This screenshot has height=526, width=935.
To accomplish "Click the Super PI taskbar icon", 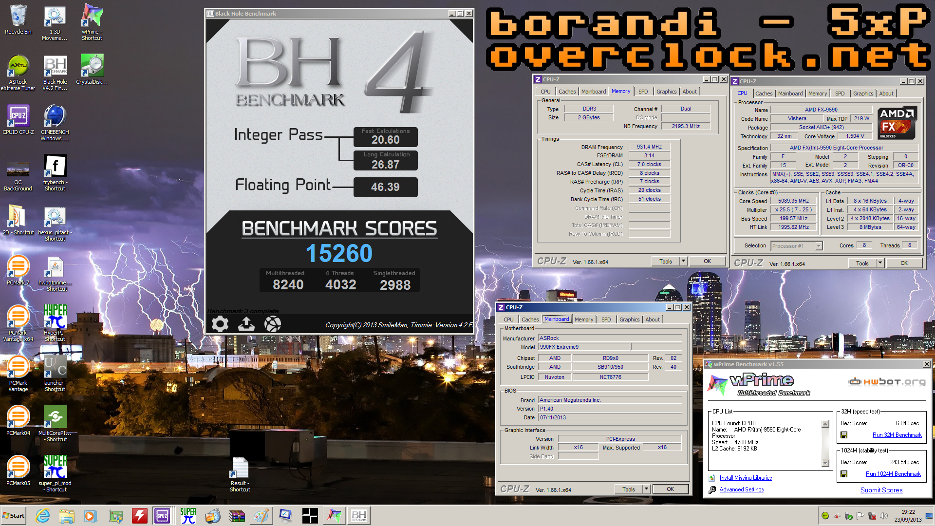I will pyautogui.click(x=188, y=515).
